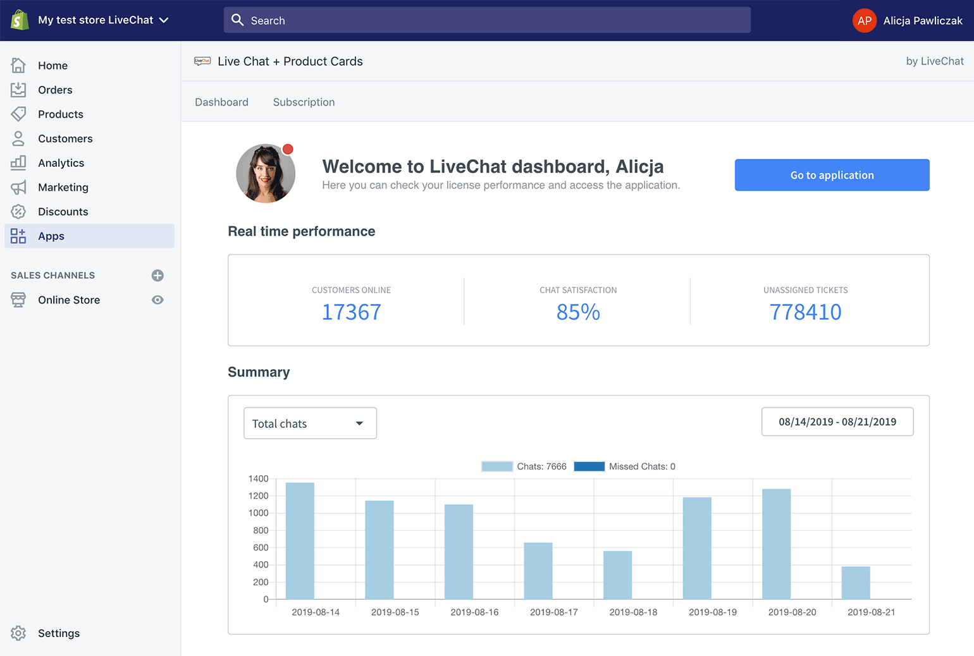Click the by LiveChat link
The image size is (974, 656).
[935, 61]
